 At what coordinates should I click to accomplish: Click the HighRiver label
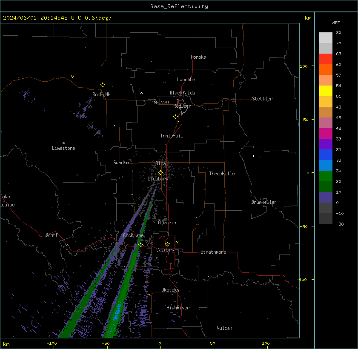178,308
